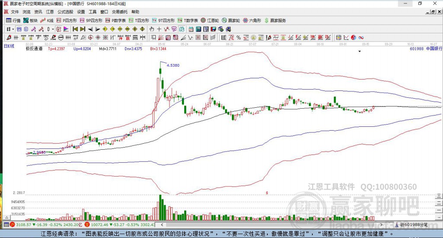443x238 pixels.
Task: Select the hand pan tool
Action: tap(152, 29)
